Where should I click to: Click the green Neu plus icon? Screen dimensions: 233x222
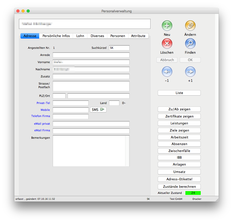coord(167,26)
